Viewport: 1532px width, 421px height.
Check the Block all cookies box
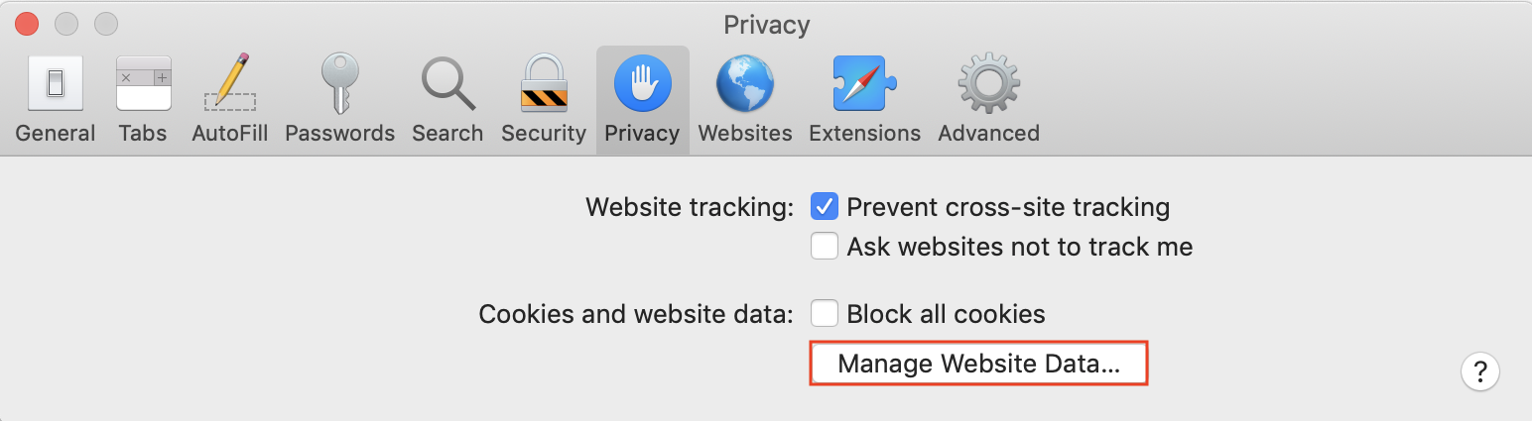tap(826, 314)
